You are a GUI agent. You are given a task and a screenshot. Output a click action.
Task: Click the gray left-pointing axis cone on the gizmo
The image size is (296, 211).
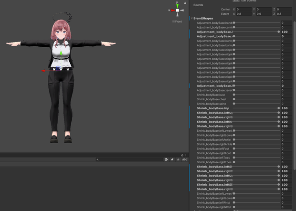pos(182,11)
